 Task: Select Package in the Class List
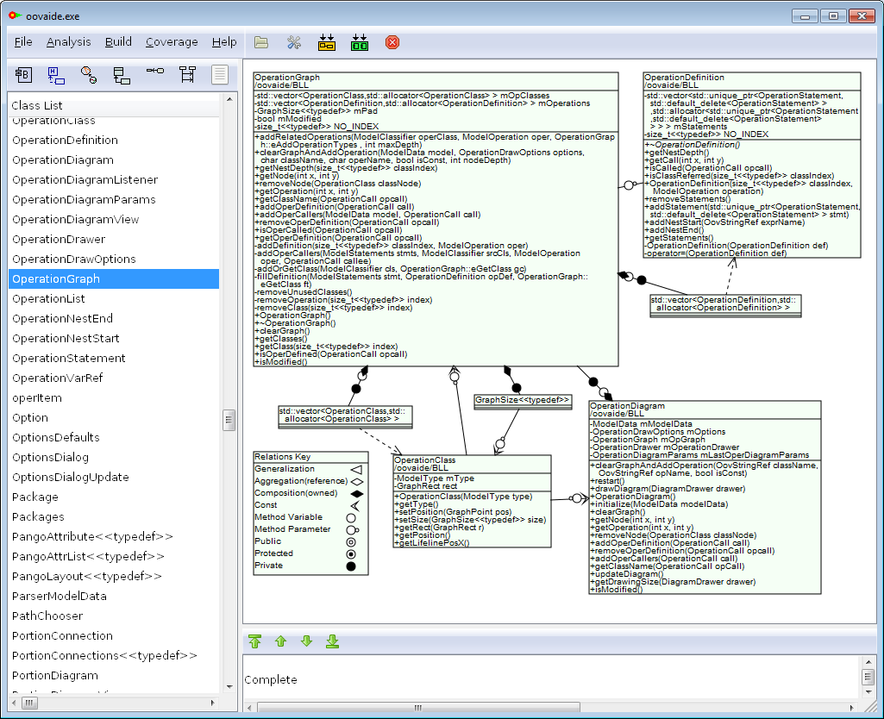(x=35, y=497)
